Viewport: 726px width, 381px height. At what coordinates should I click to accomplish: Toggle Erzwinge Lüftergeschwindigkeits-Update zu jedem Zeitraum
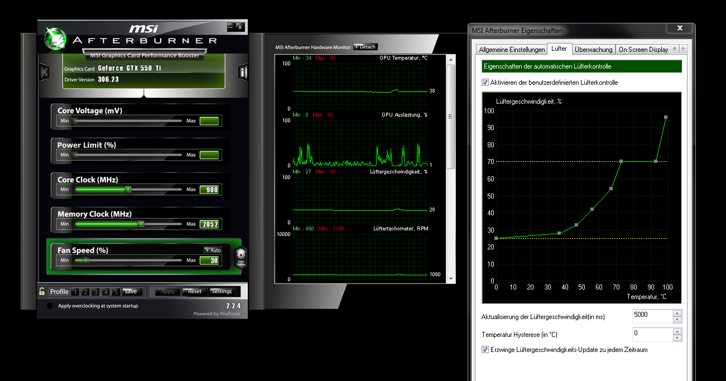coord(485,350)
